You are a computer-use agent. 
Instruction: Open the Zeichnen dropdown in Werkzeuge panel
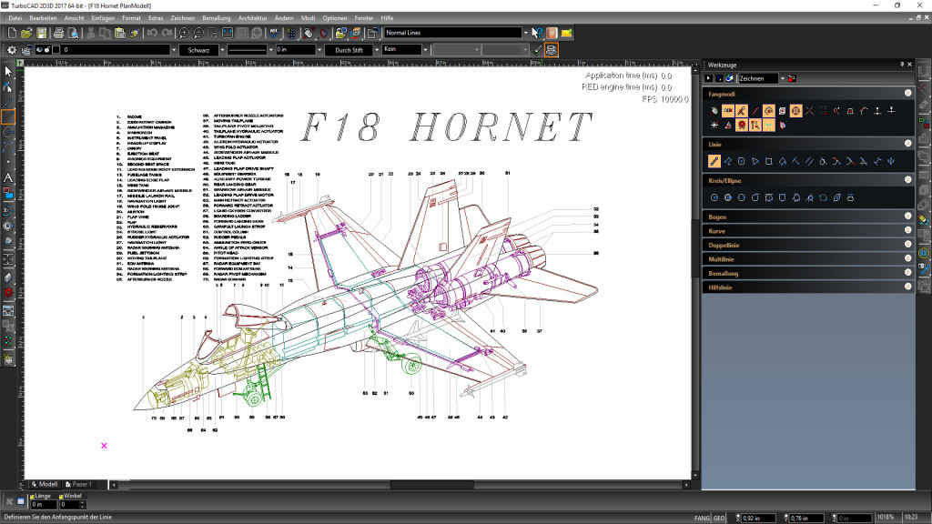click(783, 77)
